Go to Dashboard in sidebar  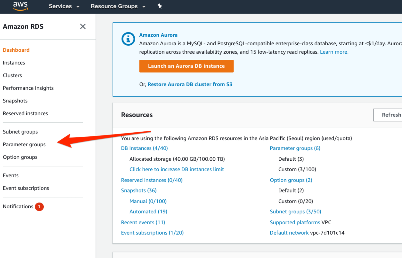click(x=16, y=50)
